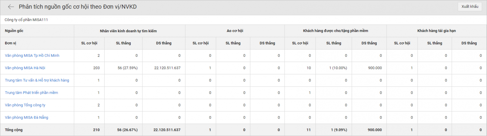Click the Tổng cộng total row label
The width and height of the screenshot is (487, 136).
click(14, 130)
